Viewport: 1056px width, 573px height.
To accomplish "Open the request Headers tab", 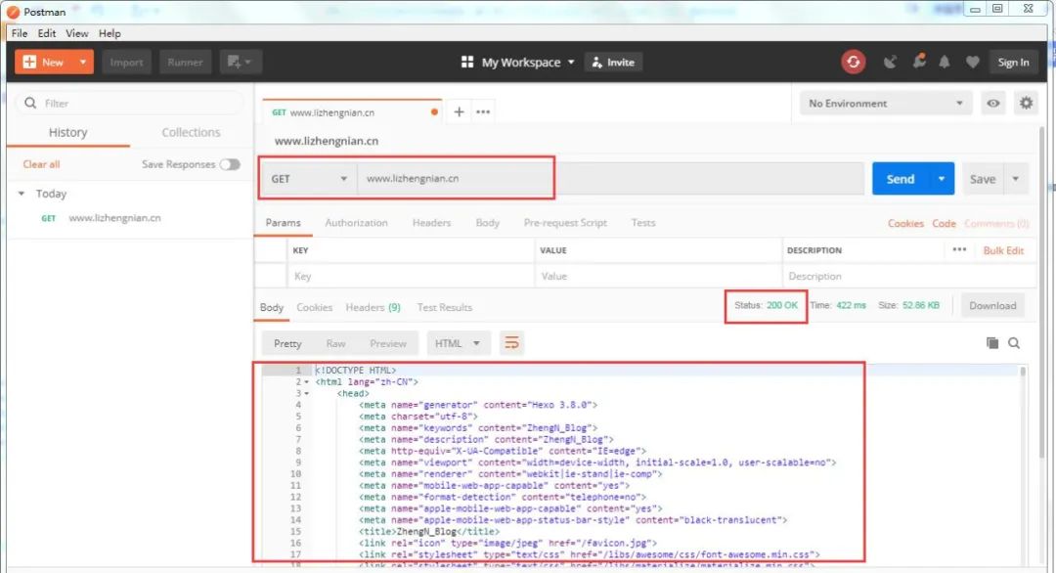I will [x=432, y=222].
